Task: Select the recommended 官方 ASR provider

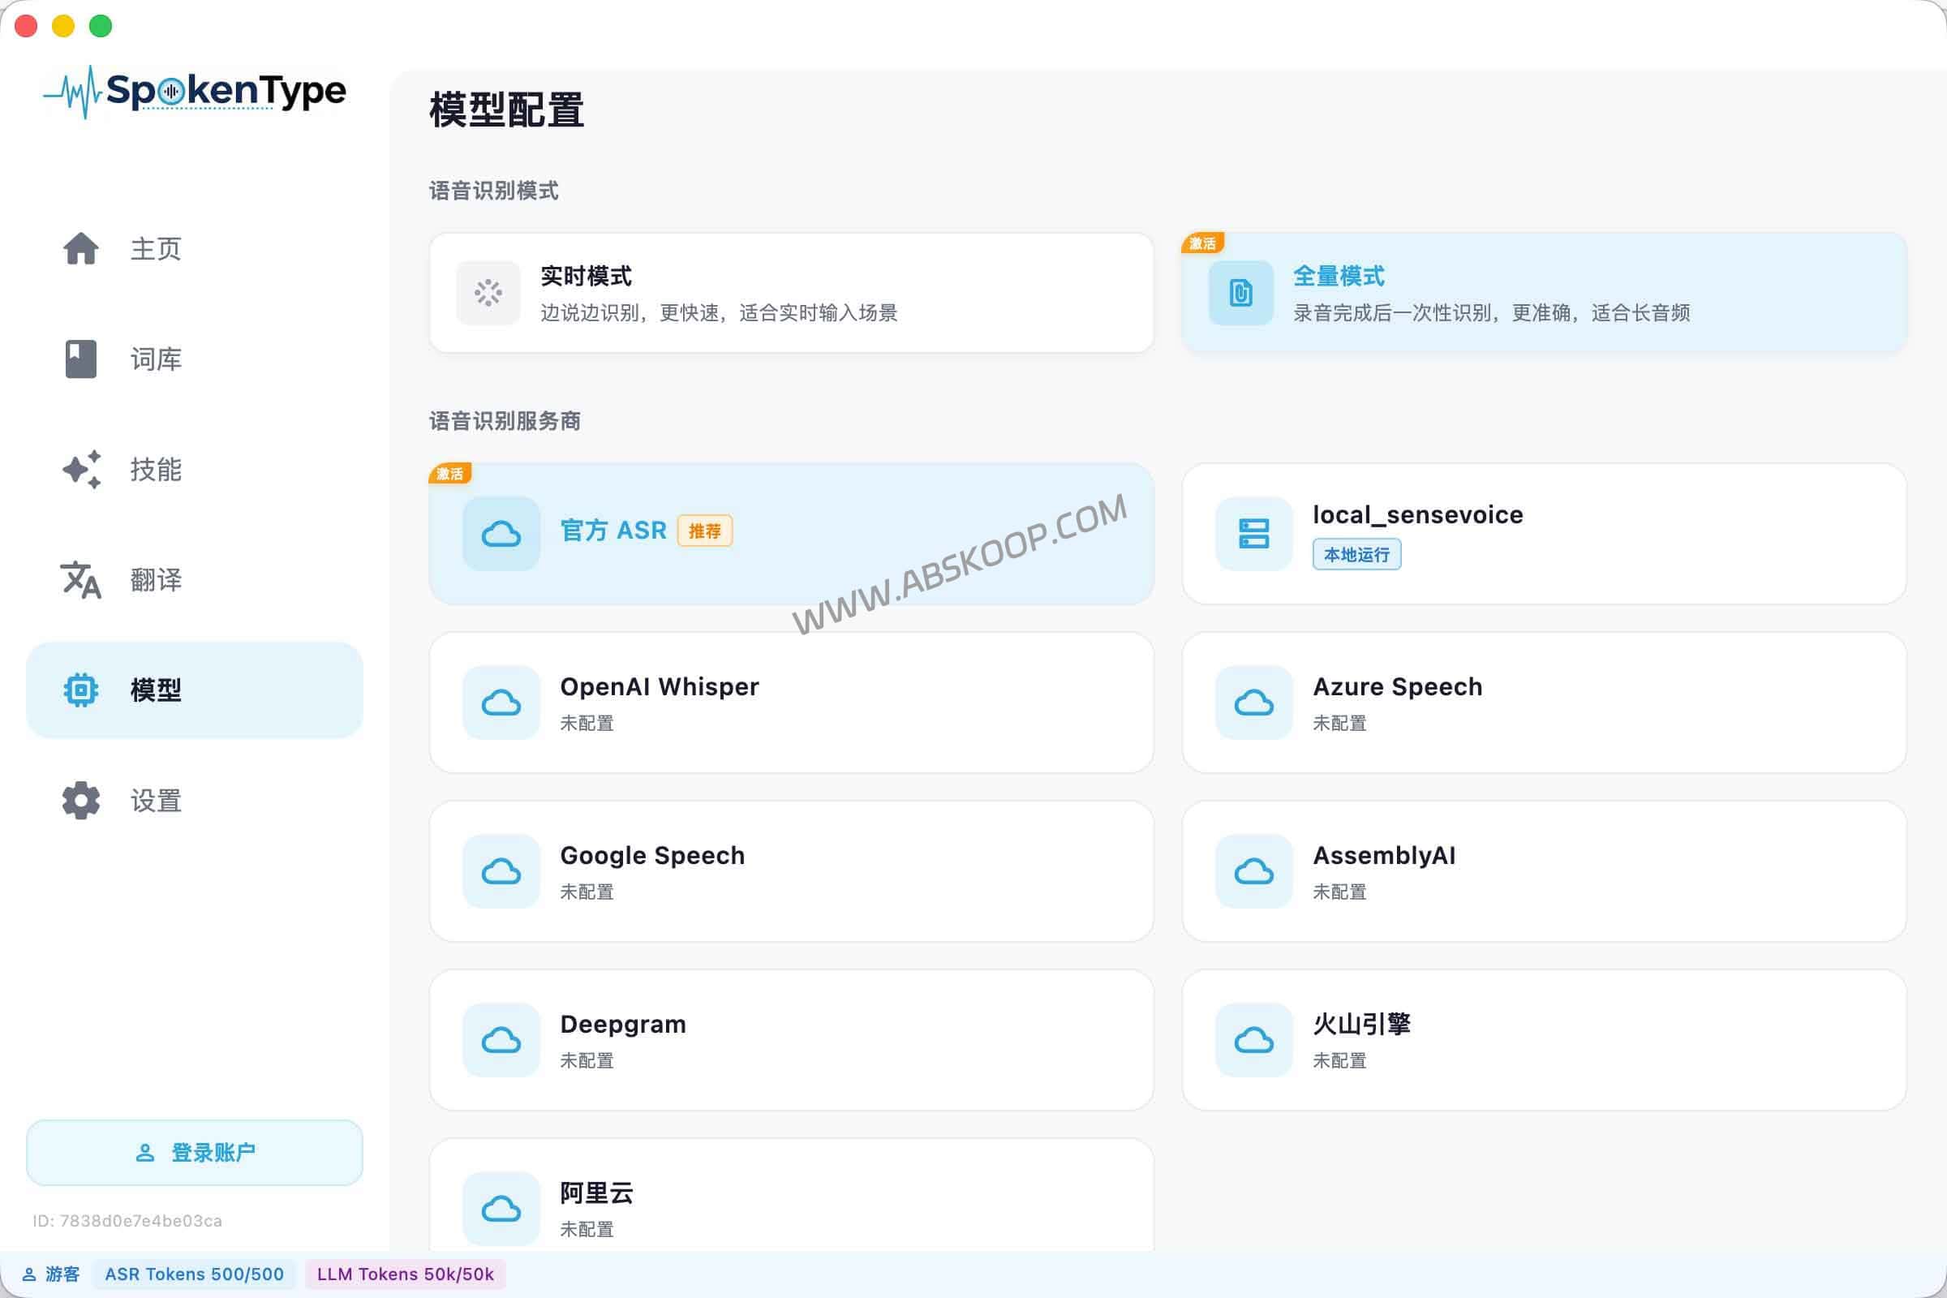Action: pyautogui.click(x=789, y=534)
